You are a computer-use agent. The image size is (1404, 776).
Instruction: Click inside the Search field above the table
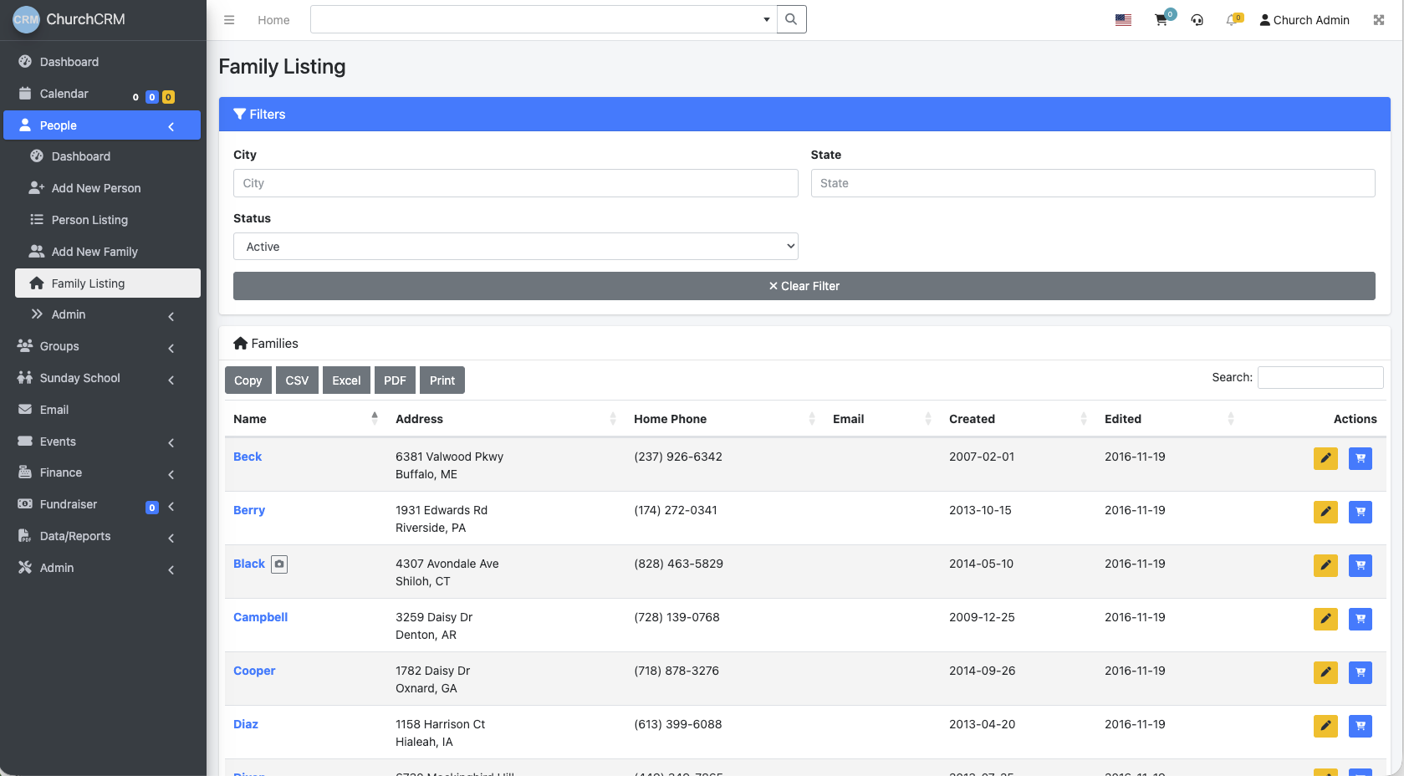pos(1320,377)
